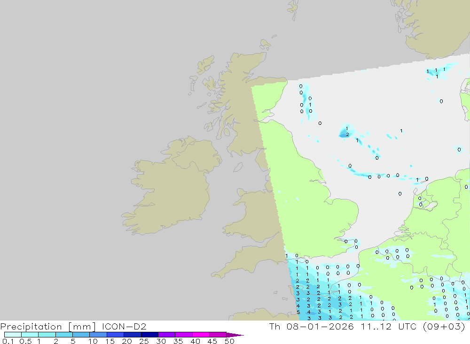Pick the legend swatch between 10 and 15

(x=98, y=335)
